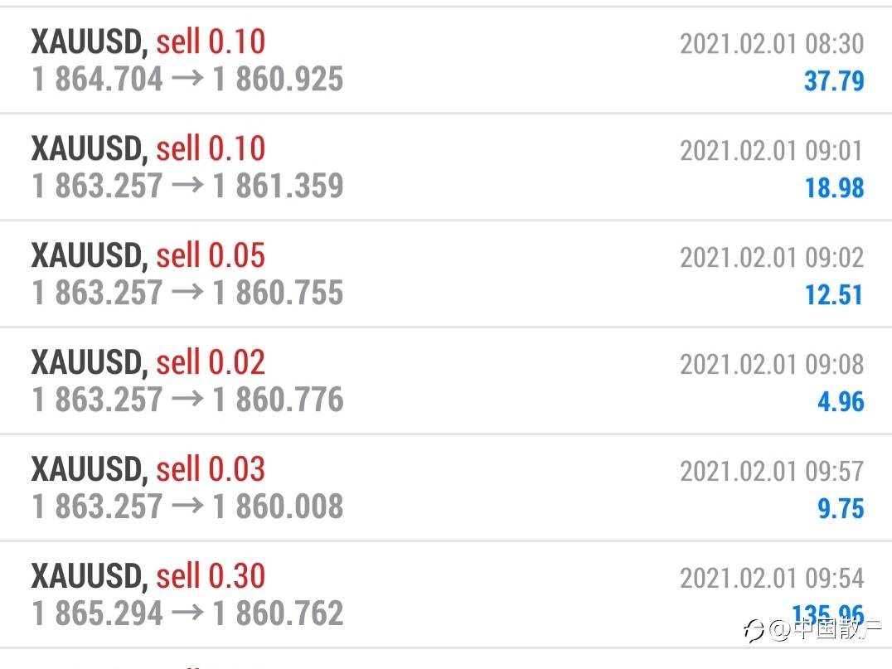The image size is (892, 669).
Task: Open the XAUUSD sell 0.10 trade at 08:30
Action: tap(446, 61)
